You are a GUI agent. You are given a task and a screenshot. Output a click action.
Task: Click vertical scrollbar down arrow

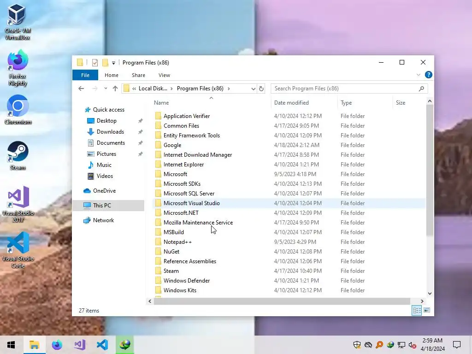click(x=430, y=294)
